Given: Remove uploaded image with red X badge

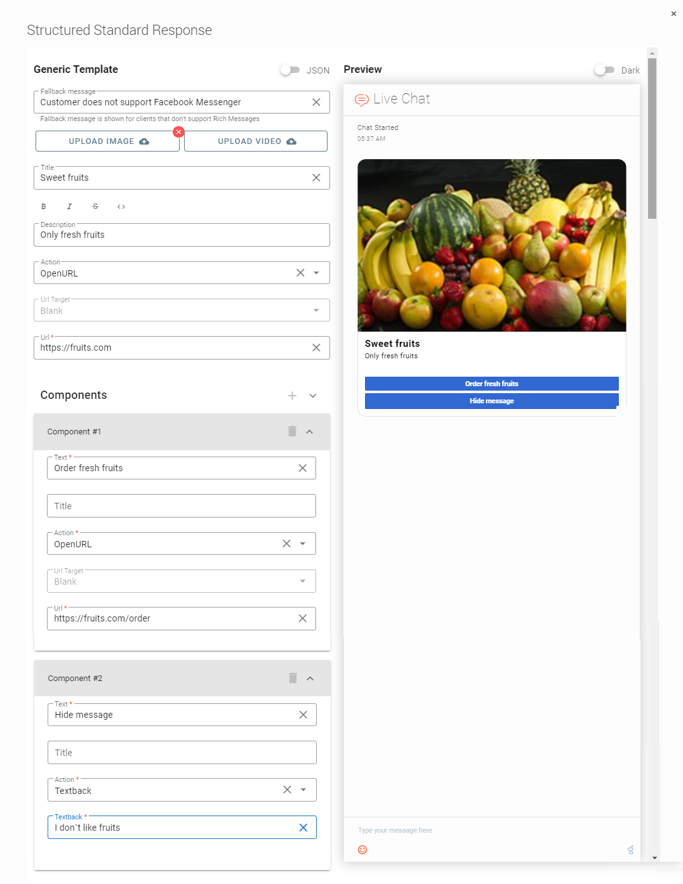Looking at the screenshot, I should click(178, 132).
